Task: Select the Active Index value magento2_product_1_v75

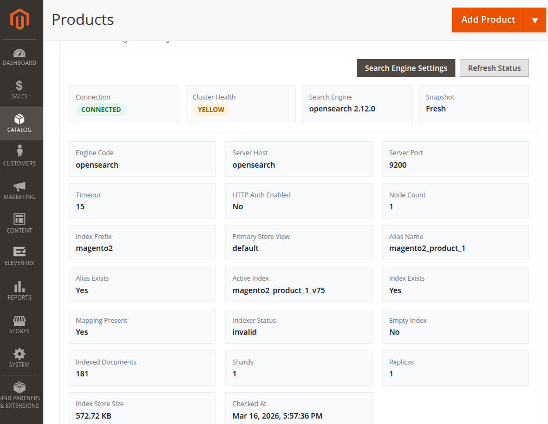Action: click(278, 290)
